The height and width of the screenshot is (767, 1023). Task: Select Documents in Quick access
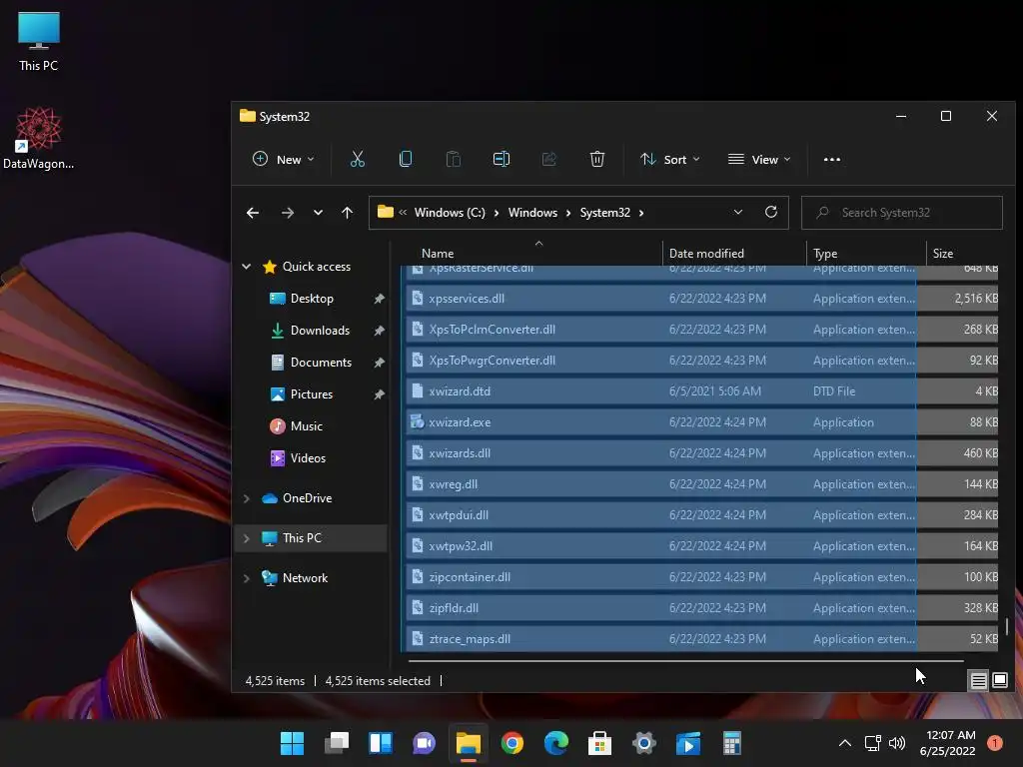pos(321,362)
